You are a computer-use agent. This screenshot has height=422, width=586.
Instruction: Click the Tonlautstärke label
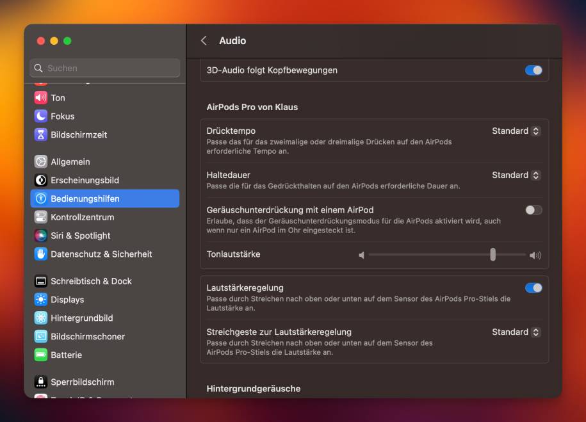pyautogui.click(x=233, y=254)
